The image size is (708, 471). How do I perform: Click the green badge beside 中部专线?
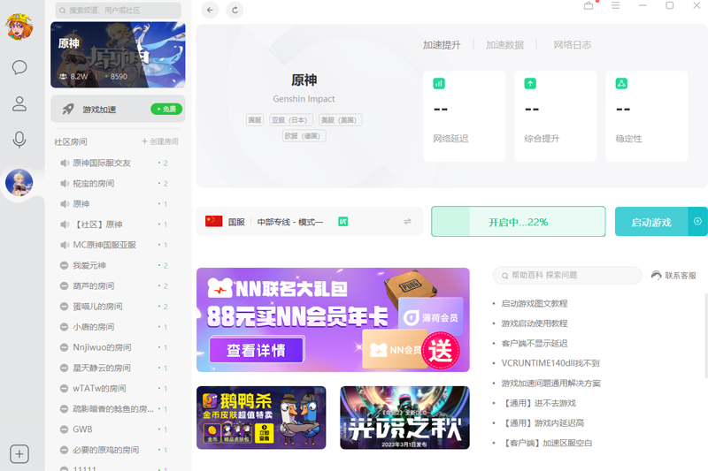pos(342,221)
